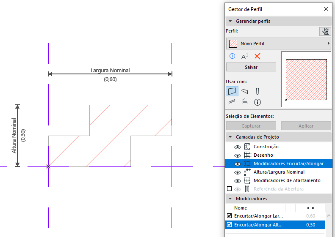Toggle visibility of Desenho layer
This screenshot has width=335, height=237.
coord(237,155)
